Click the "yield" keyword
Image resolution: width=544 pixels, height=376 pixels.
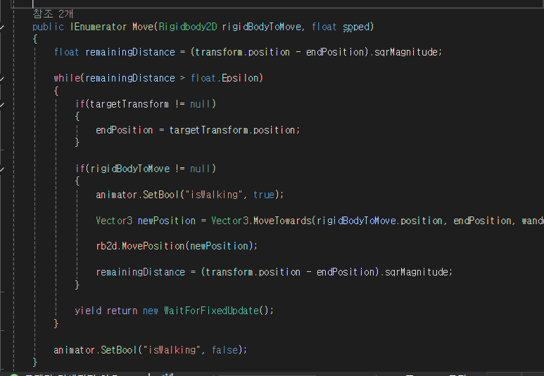88,311
